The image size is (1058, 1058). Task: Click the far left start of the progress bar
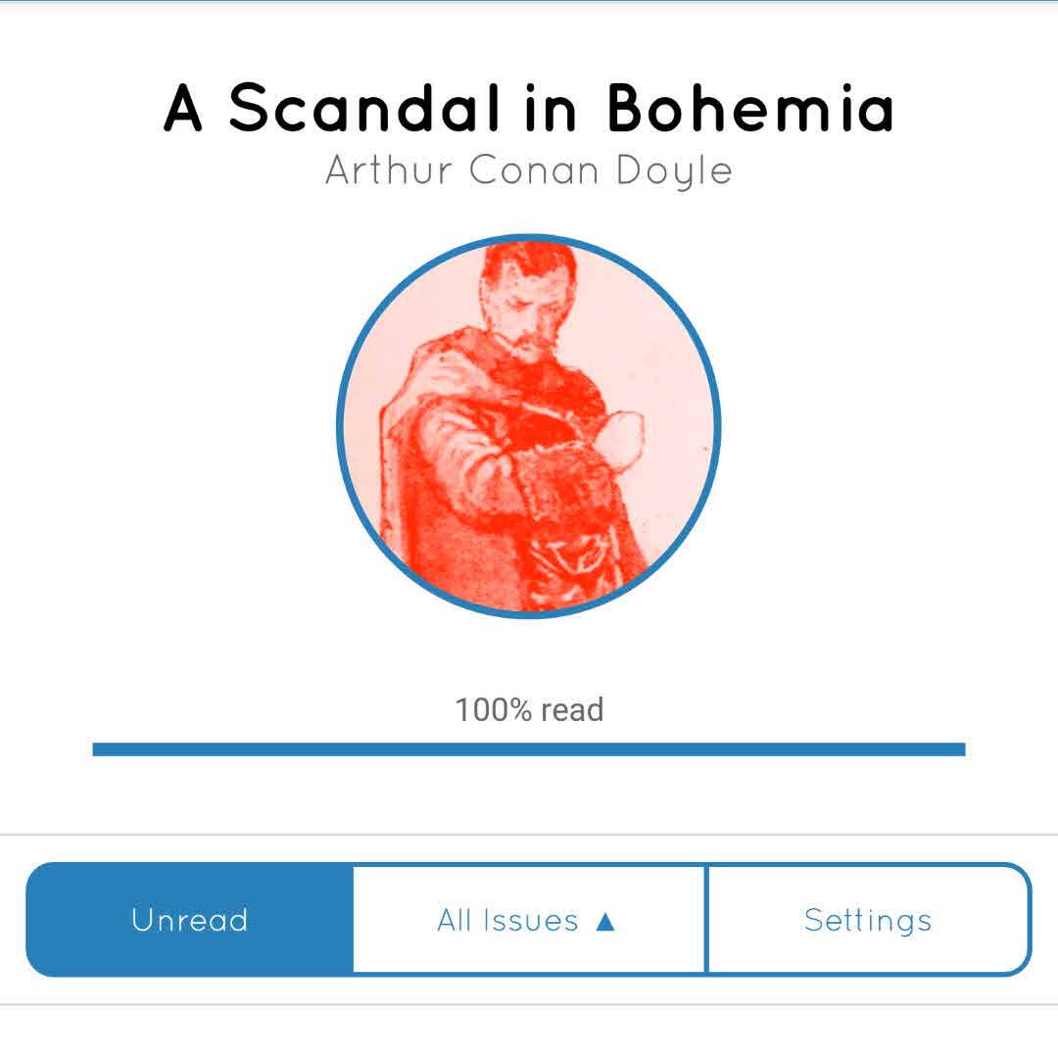[100, 749]
